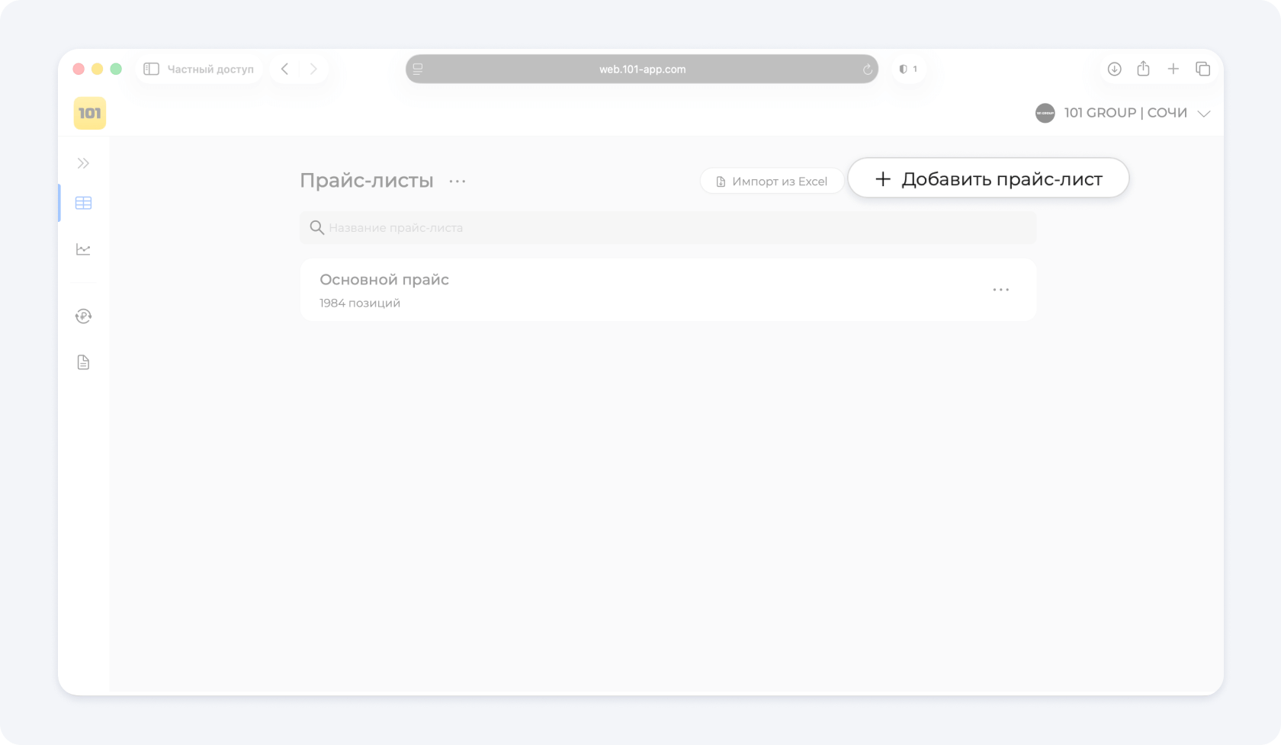
Task: Reload the page in the address bar
Action: pyautogui.click(x=867, y=69)
